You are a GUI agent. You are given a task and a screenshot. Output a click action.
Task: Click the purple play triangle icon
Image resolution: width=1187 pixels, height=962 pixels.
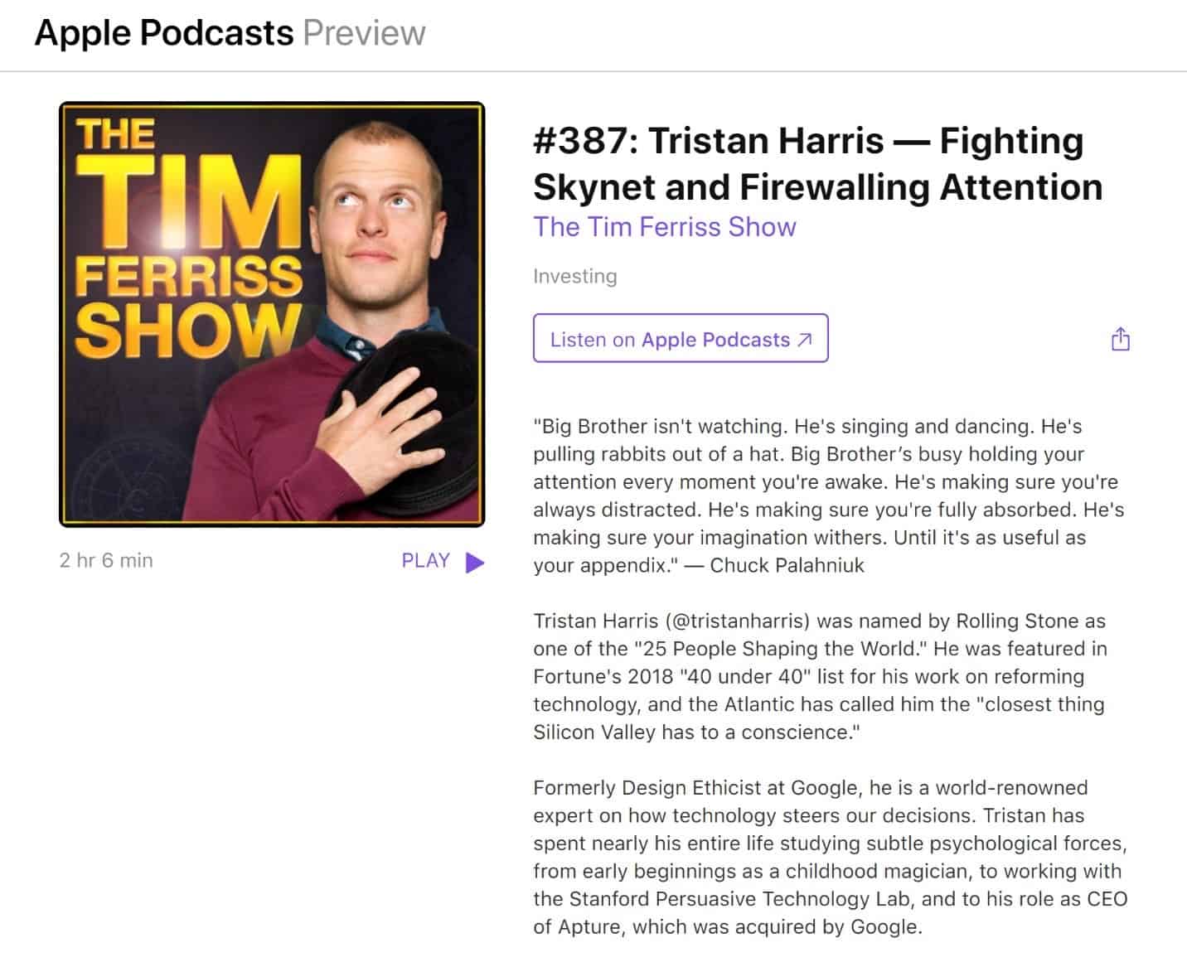point(475,563)
